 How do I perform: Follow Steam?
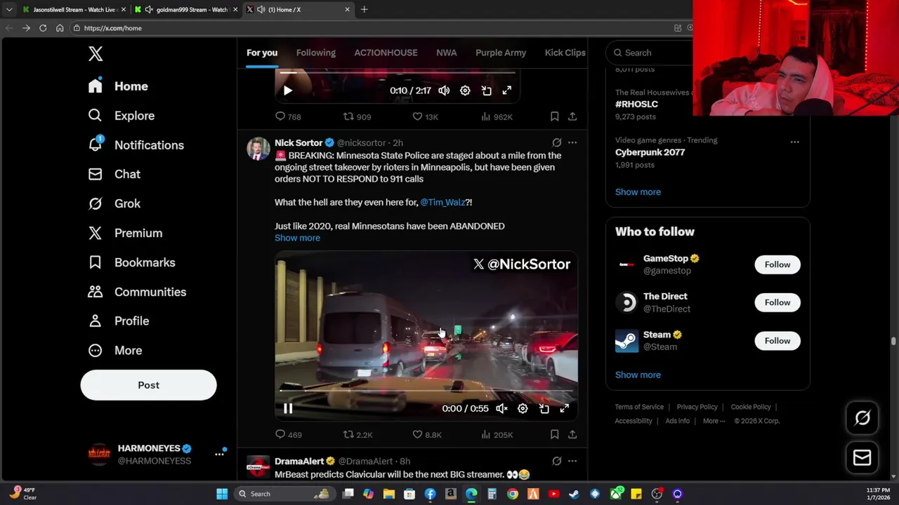coord(777,341)
